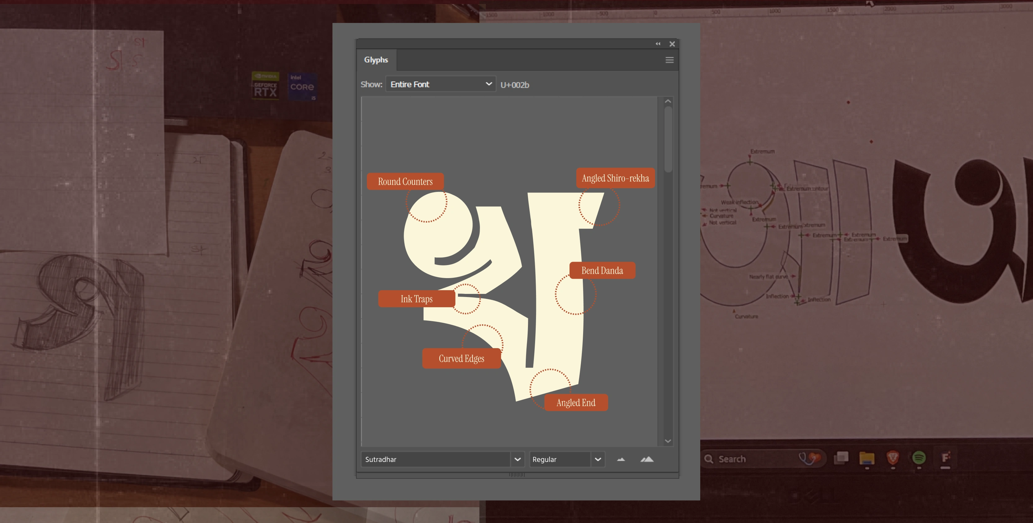Viewport: 1033px width, 523px height.
Task: Click the Round Counters label
Action: (405, 182)
